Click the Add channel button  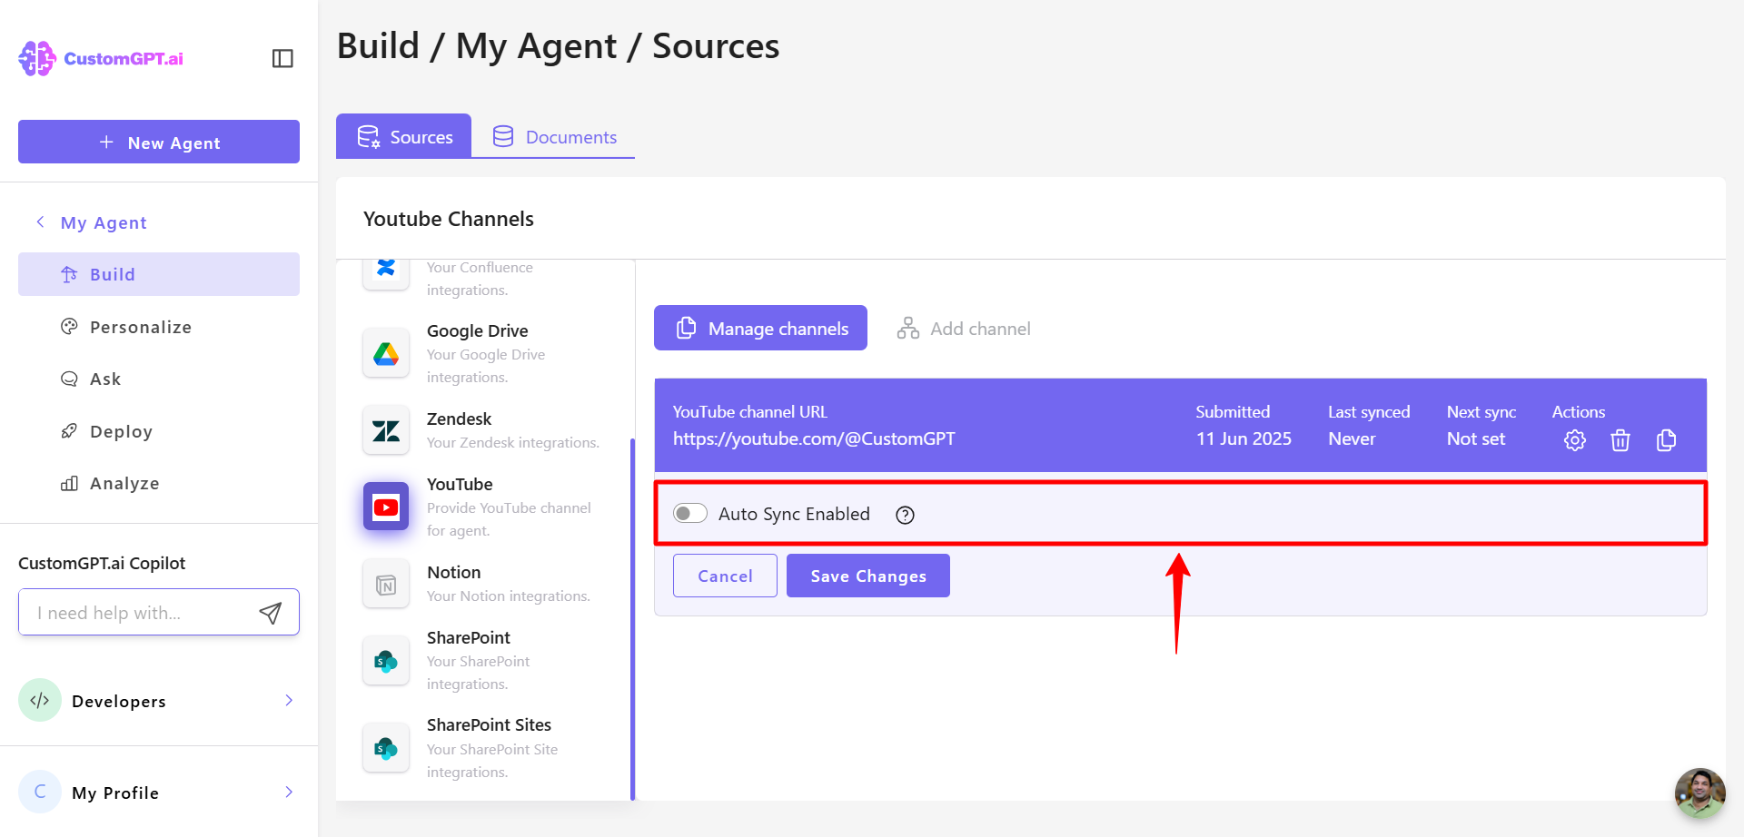(964, 328)
